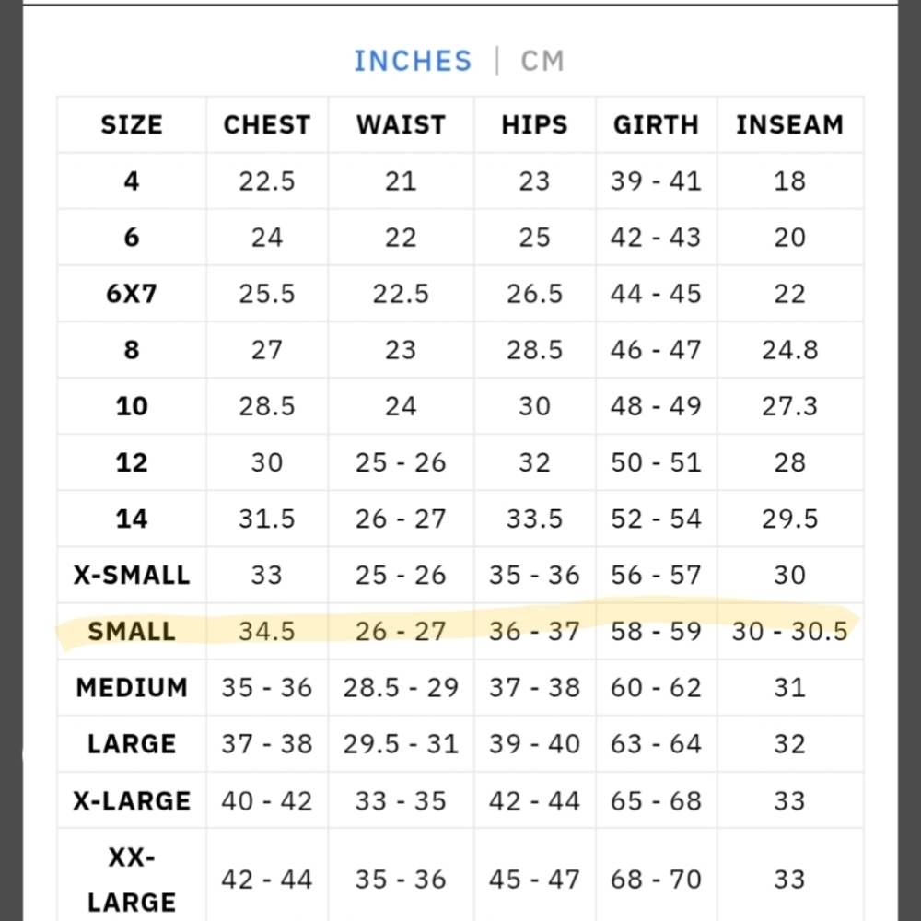Click the HIPS column header
Viewport: 921px width, 921px height.
coord(534,124)
